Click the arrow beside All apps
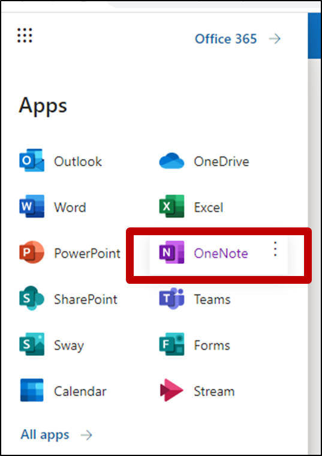This screenshot has width=322, height=456. [86, 435]
